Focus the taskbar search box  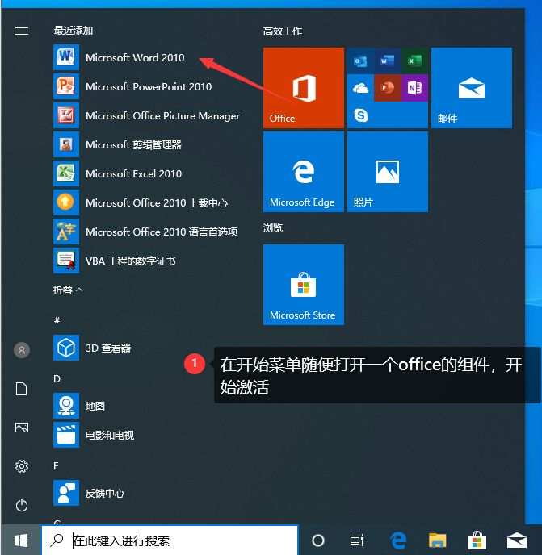click(170, 540)
